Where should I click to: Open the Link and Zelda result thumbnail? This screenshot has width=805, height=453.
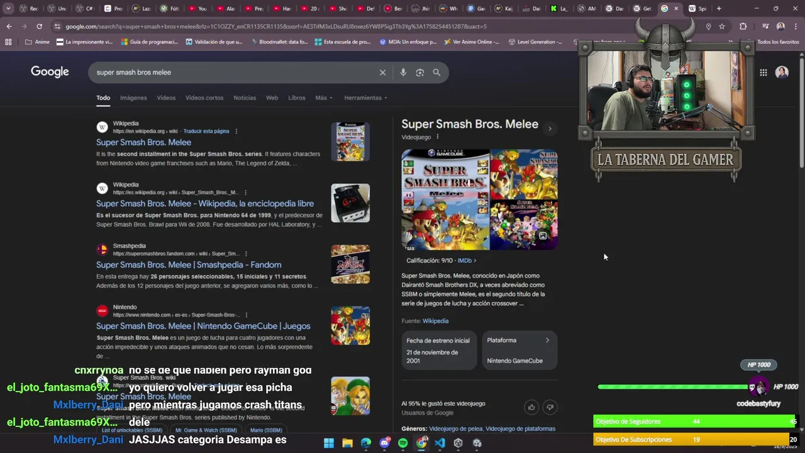tap(350, 396)
